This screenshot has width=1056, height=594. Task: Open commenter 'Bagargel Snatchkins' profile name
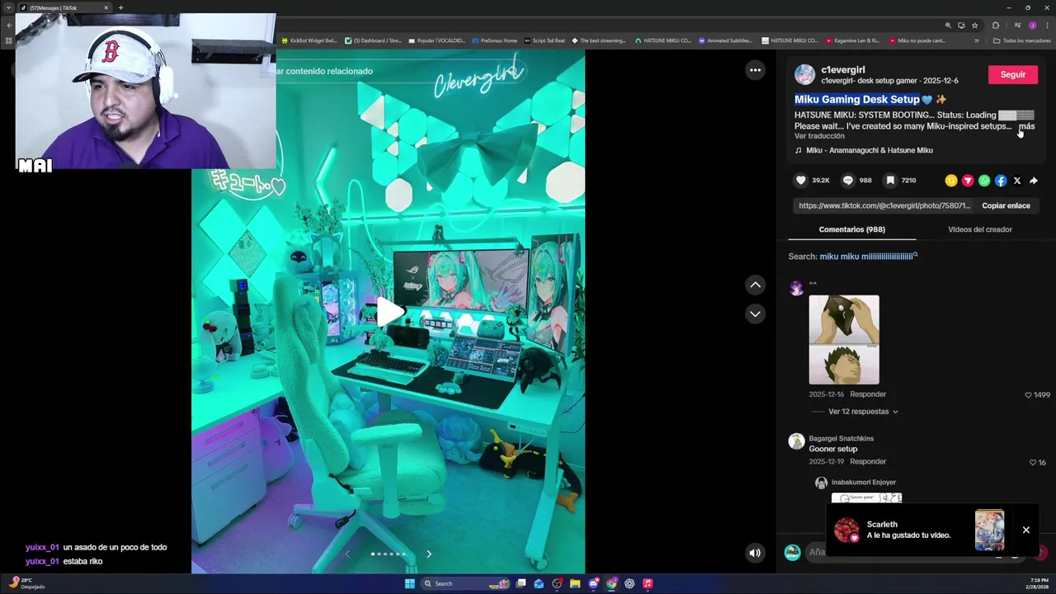841,439
